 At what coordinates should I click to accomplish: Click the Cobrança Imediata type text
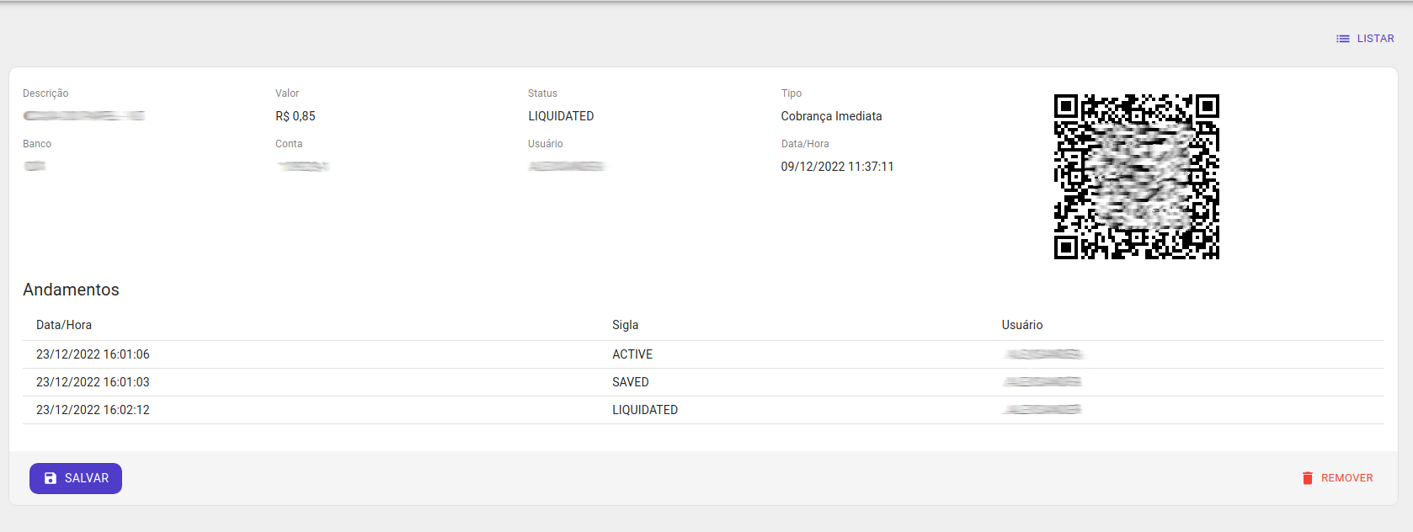[x=831, y=116]
